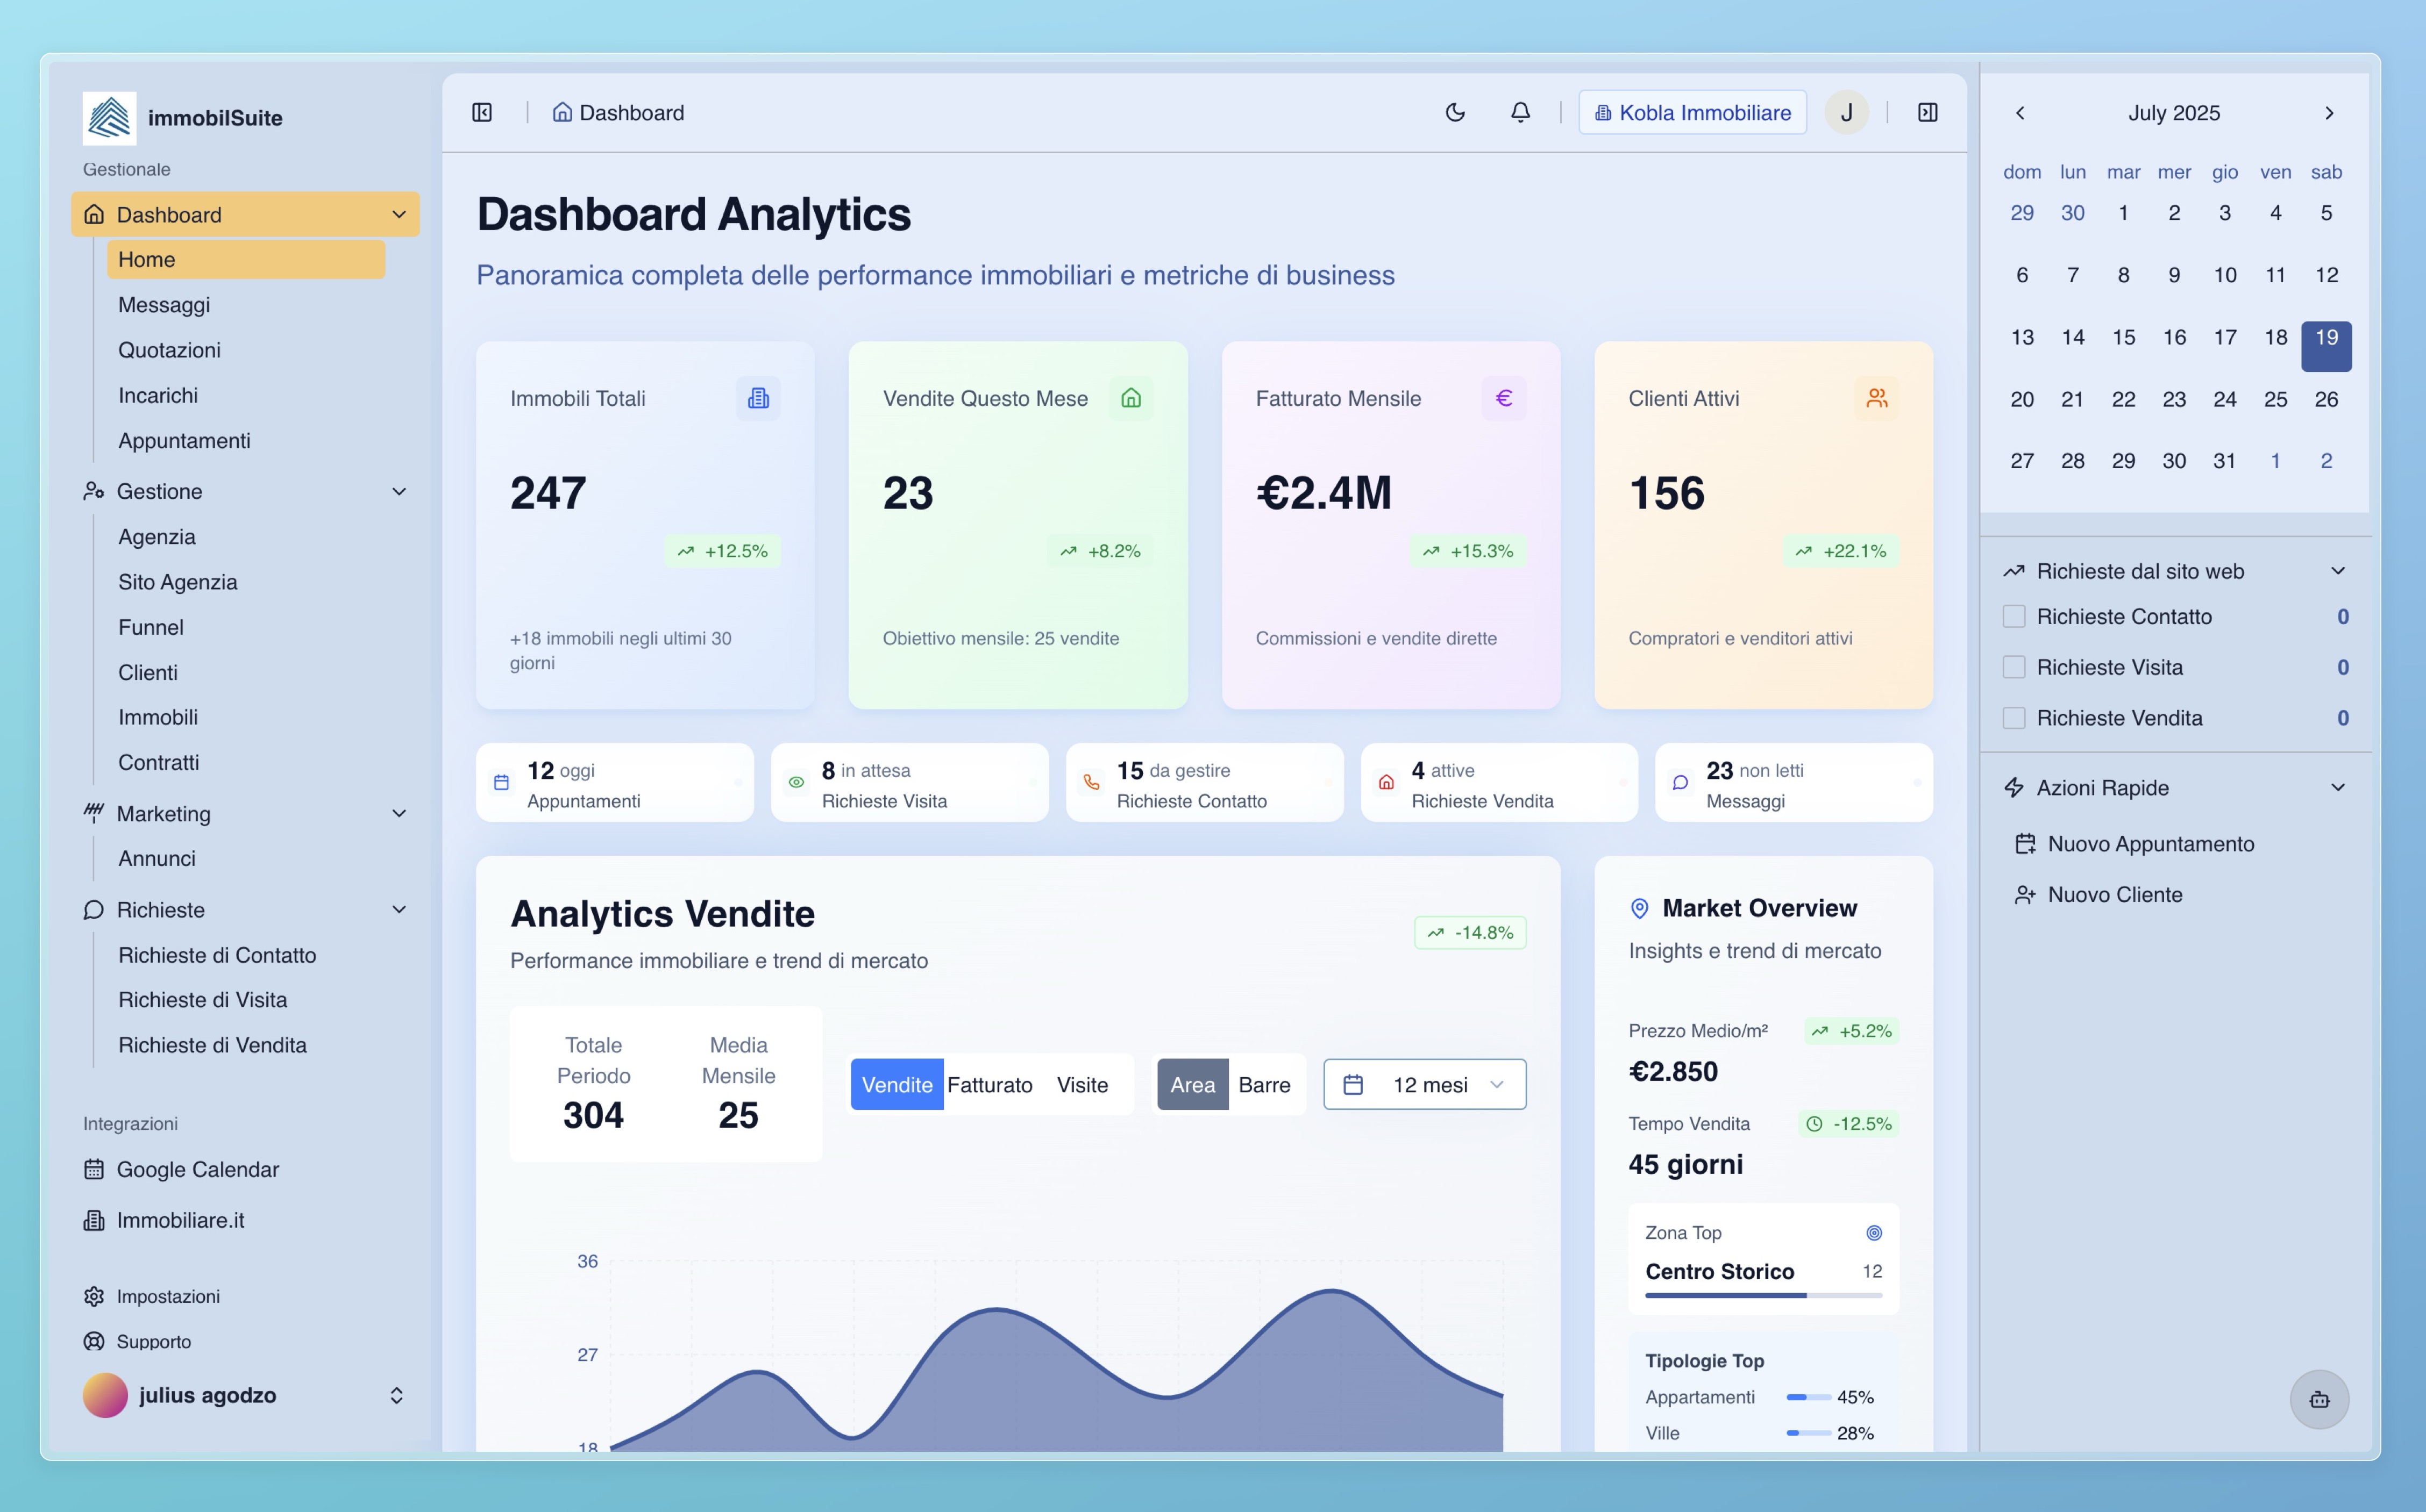2426x1512 pixels.
Task: Click the J user avatar
Action: coord(1847,112)
